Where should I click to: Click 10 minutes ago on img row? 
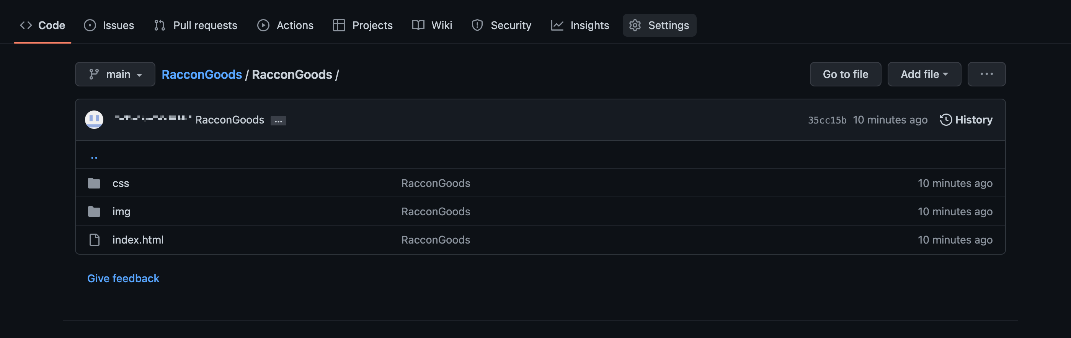955,211
